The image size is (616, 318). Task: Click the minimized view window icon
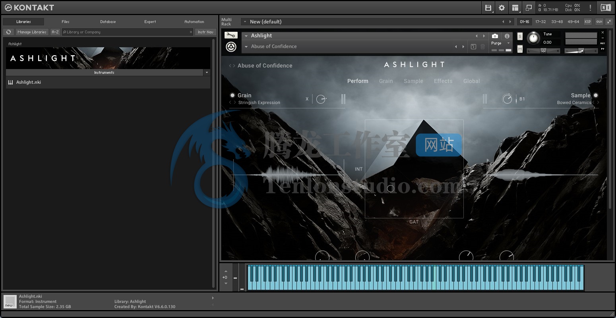(529, 8)
